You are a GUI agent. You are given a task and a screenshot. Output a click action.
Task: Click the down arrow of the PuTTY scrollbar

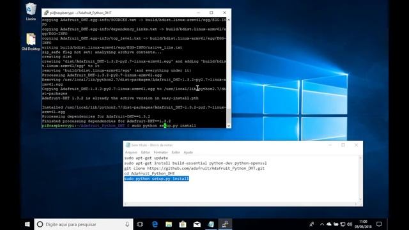click(x=229, y=126)
